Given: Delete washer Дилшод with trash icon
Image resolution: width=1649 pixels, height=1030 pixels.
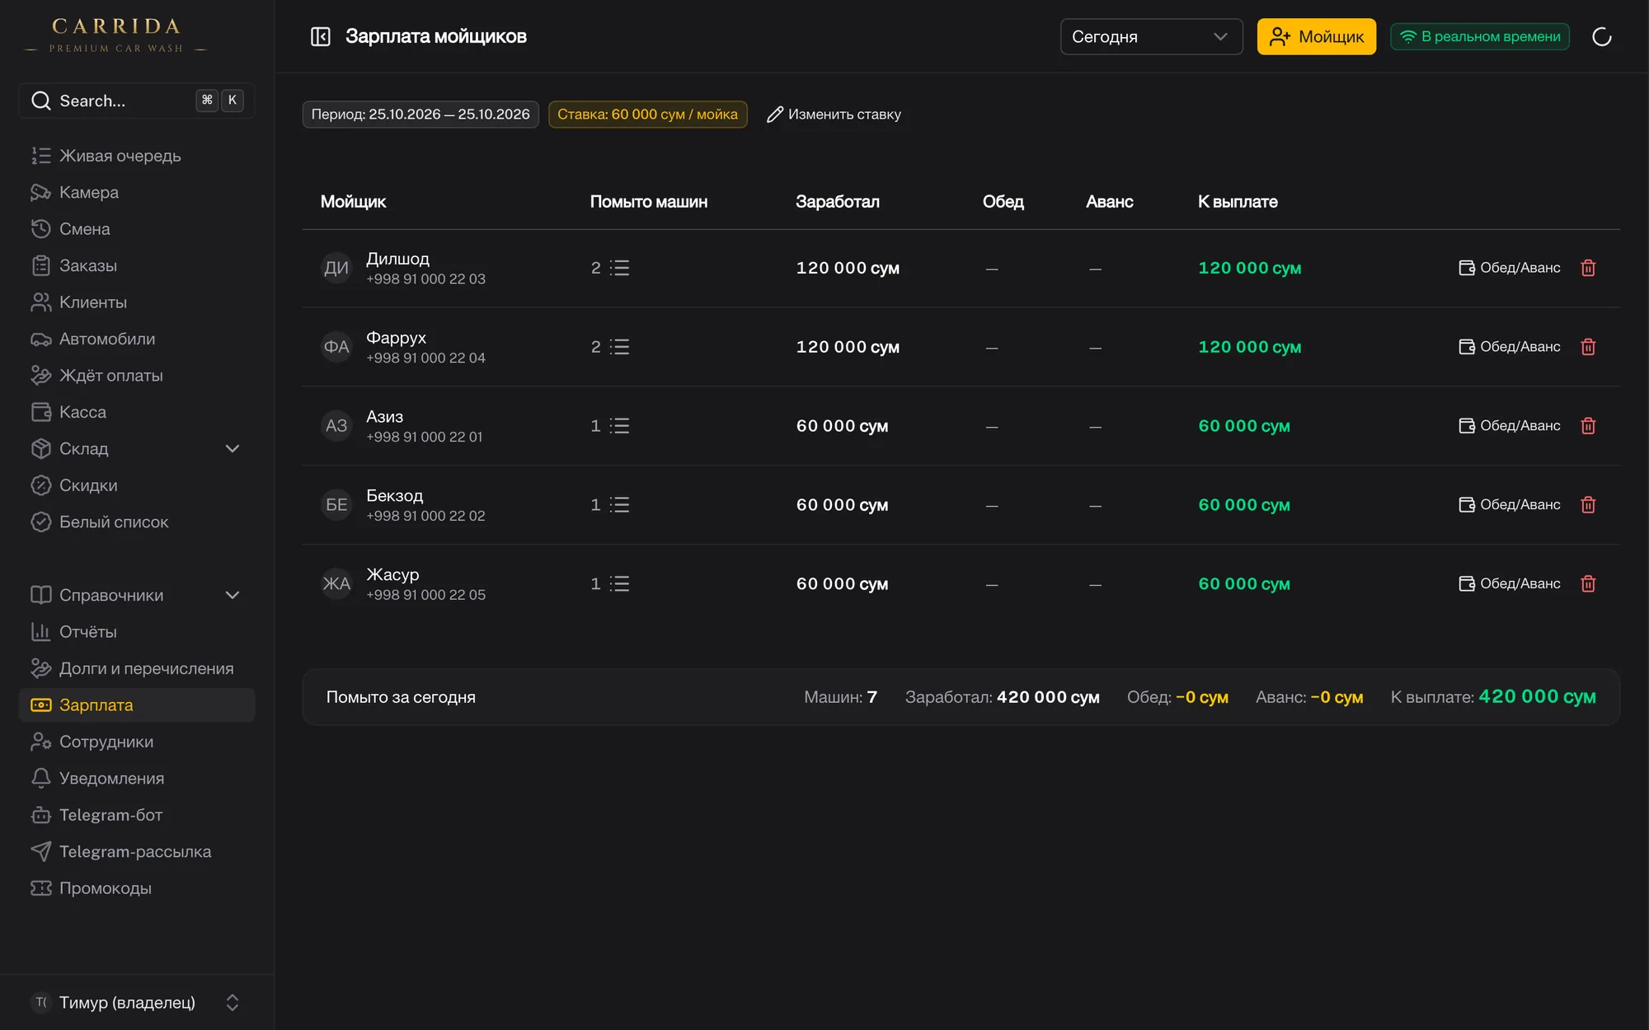Looking at the screenshot, I should click(1588, 268).
